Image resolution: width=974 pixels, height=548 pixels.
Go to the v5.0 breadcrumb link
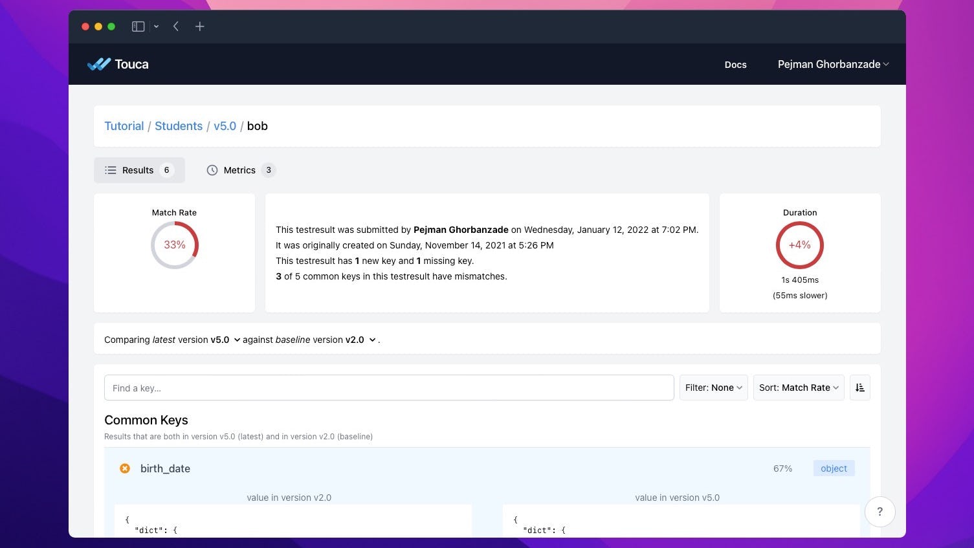pyautogui.click(x=225, y=126)
